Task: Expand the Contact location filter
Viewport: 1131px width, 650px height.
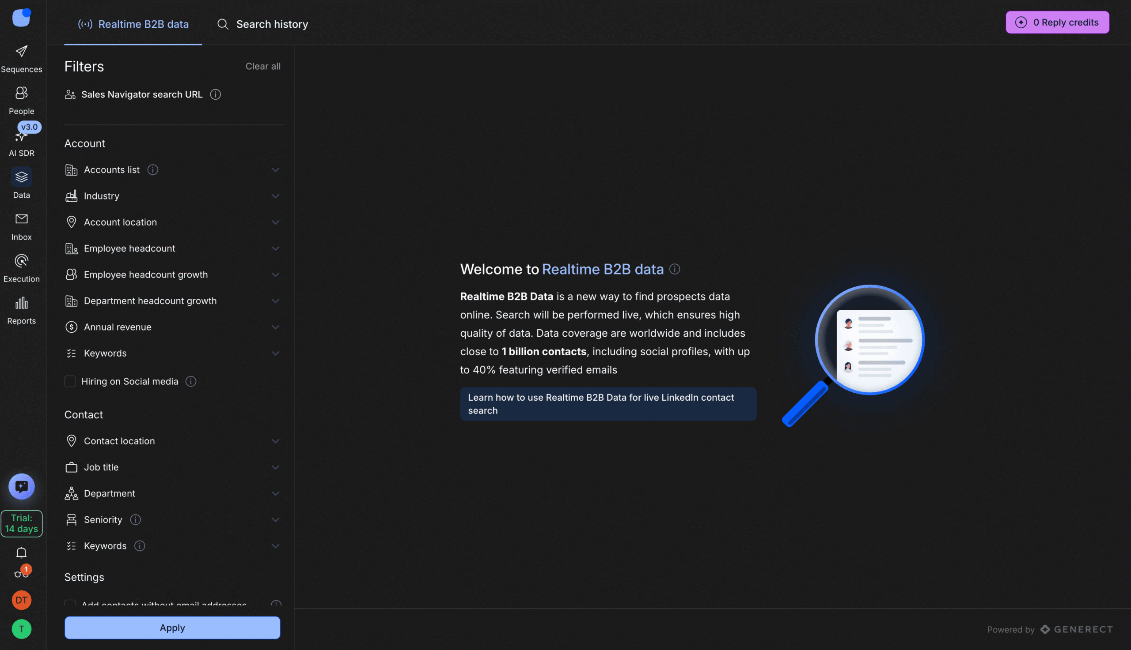Action: click(x=275, y=441)
